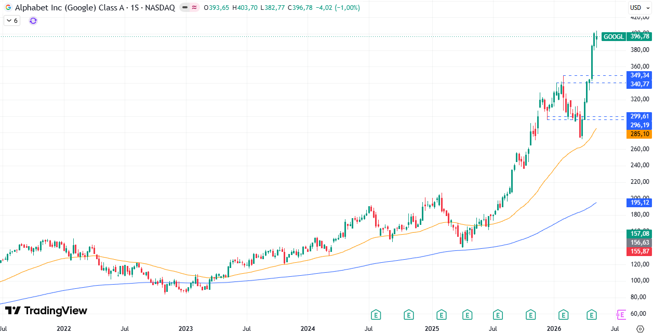Click the gray 156,63 price label
The image size is (653, 335).
pyautogui.click(x=640, y=243)
